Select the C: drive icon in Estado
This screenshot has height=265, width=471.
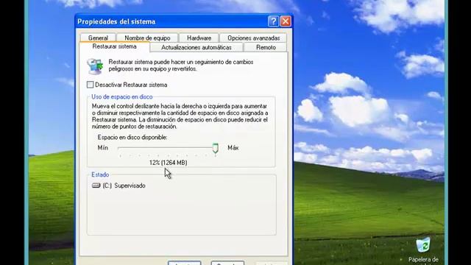(x=96, y=185)
